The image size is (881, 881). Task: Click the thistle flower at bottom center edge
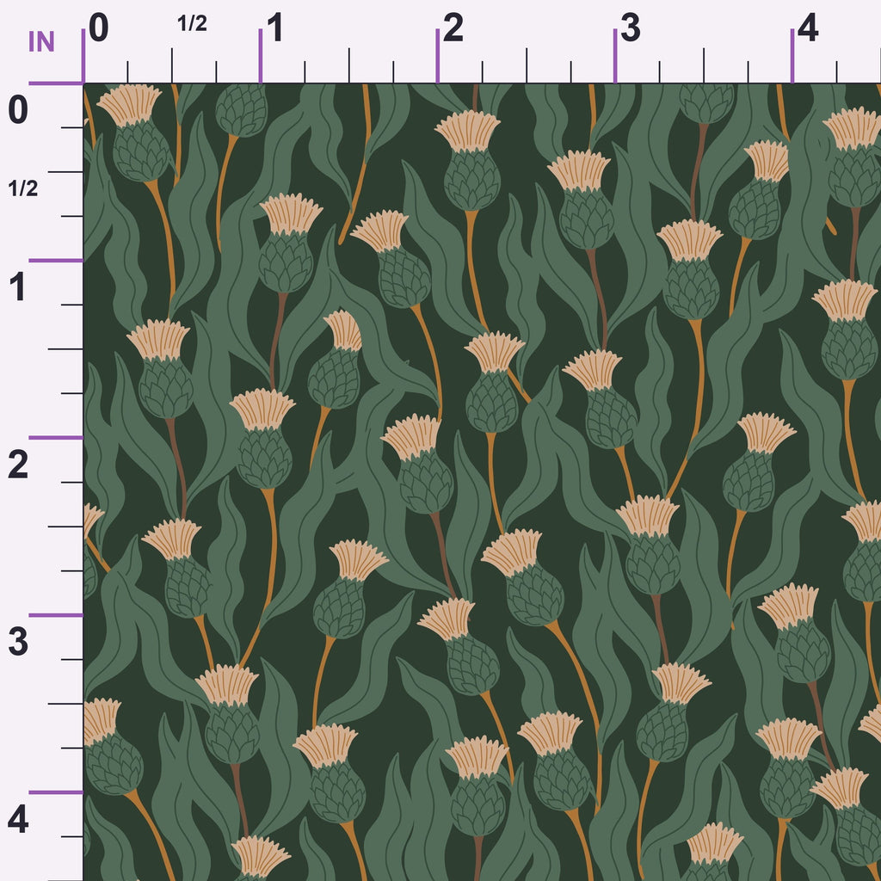(x=477, y=786)
